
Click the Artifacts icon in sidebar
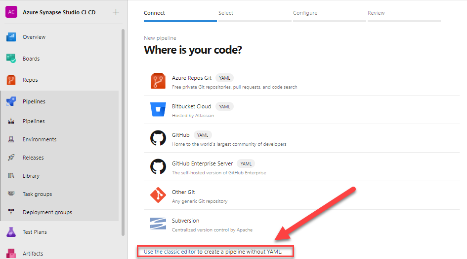click(x=11, y=254)
